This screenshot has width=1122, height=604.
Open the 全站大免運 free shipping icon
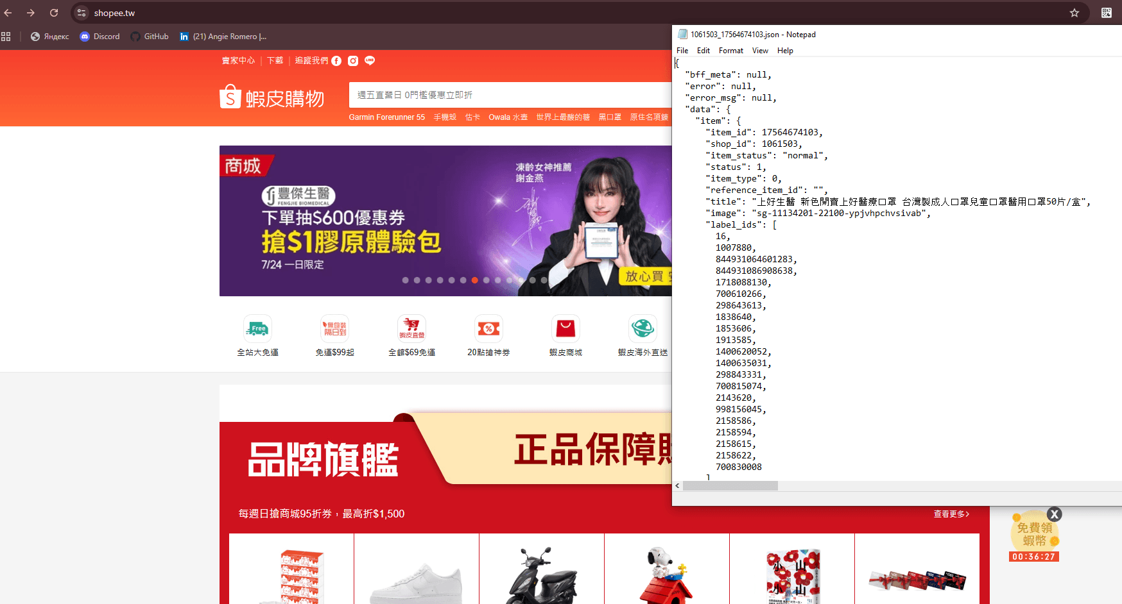[257, 336]
